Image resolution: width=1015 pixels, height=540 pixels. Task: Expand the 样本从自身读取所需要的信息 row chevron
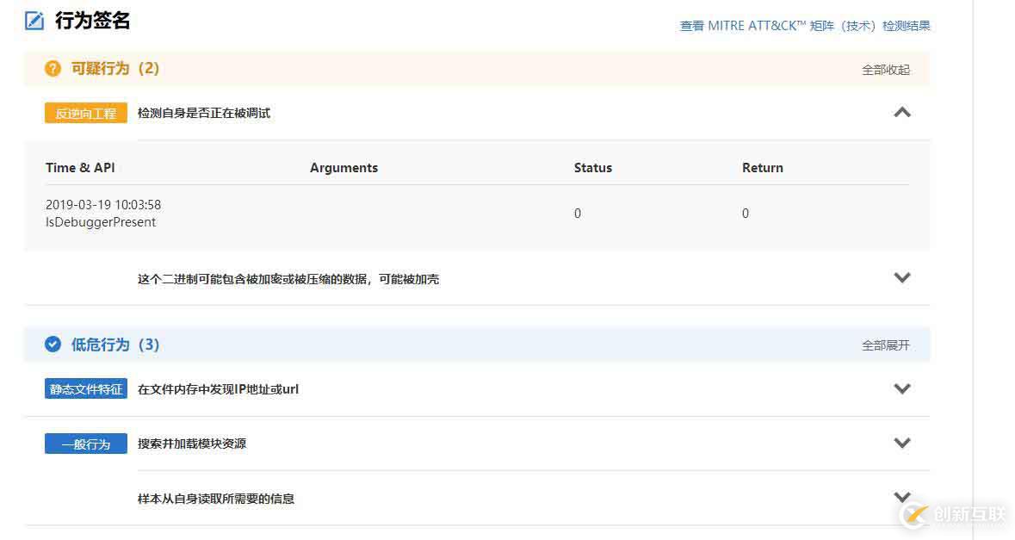(901, 497)
